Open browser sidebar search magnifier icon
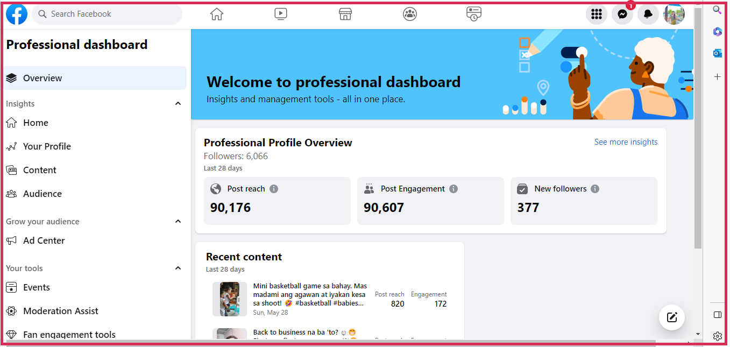Viewport: 730px width, 347px height. (717, 10)
